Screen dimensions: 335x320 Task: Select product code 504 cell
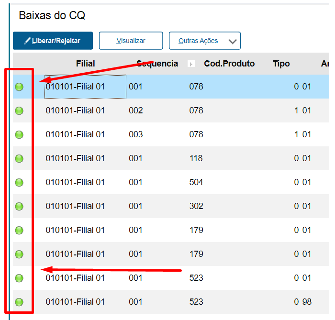196,182
